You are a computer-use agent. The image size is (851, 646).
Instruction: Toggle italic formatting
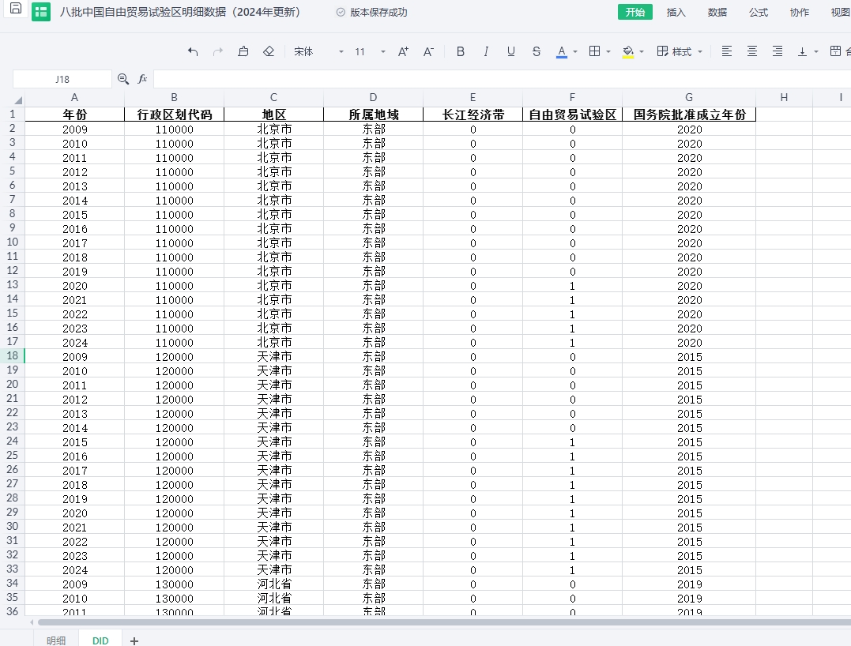click(x=486, y=51)
